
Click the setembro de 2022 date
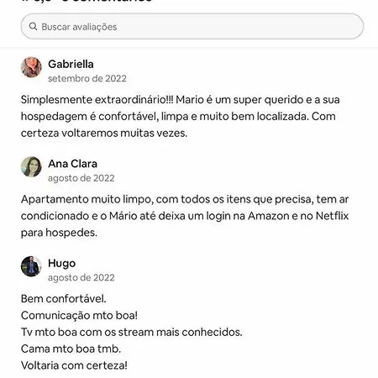(x=87, y=78)
